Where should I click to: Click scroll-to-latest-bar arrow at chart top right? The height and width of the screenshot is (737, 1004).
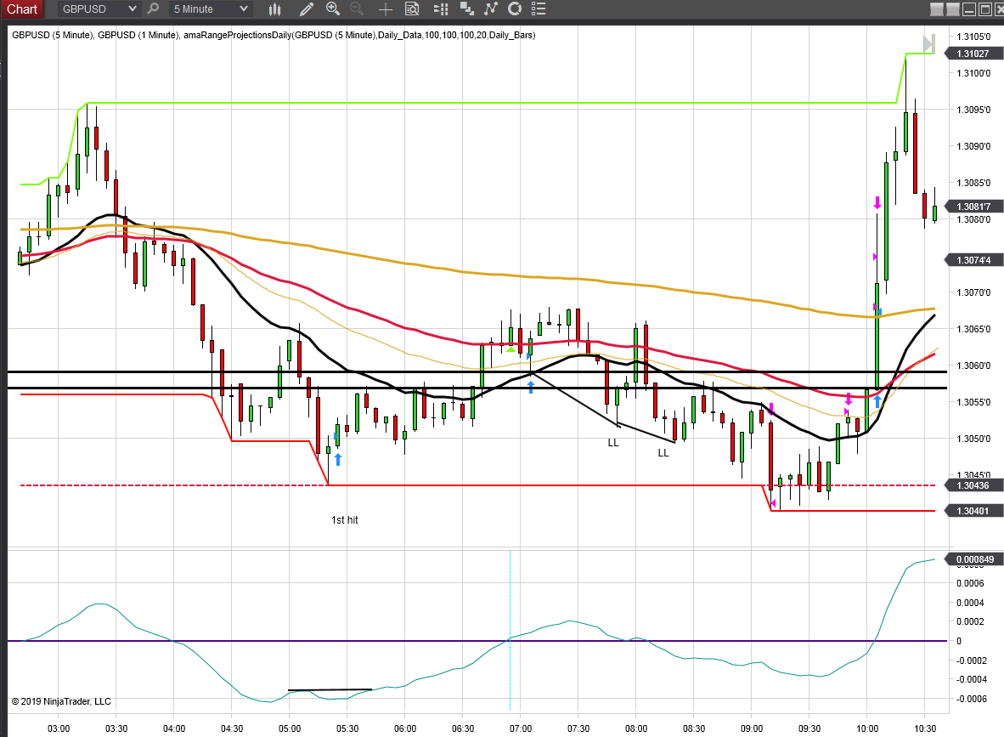[x=929, y=43]
